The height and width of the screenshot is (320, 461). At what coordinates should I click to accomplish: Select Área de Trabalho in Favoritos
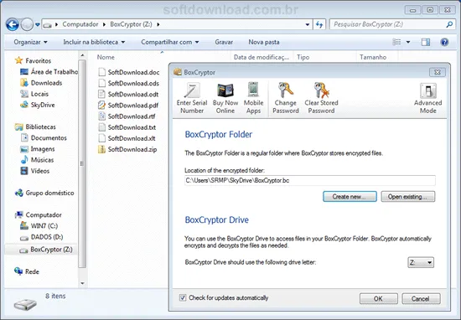49,72
